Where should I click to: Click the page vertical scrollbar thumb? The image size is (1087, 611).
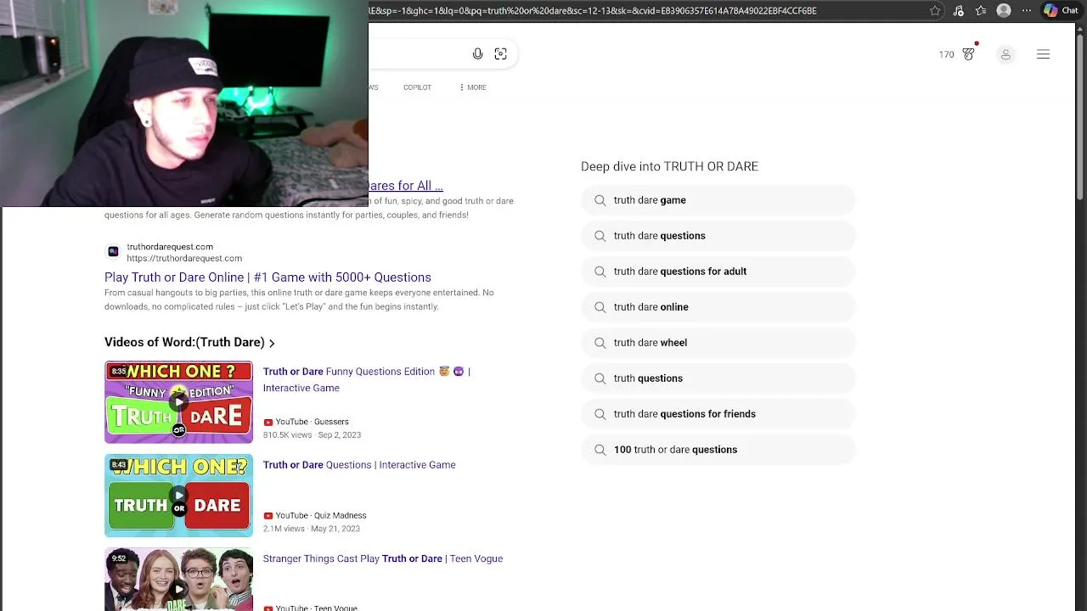[1080, 117]
